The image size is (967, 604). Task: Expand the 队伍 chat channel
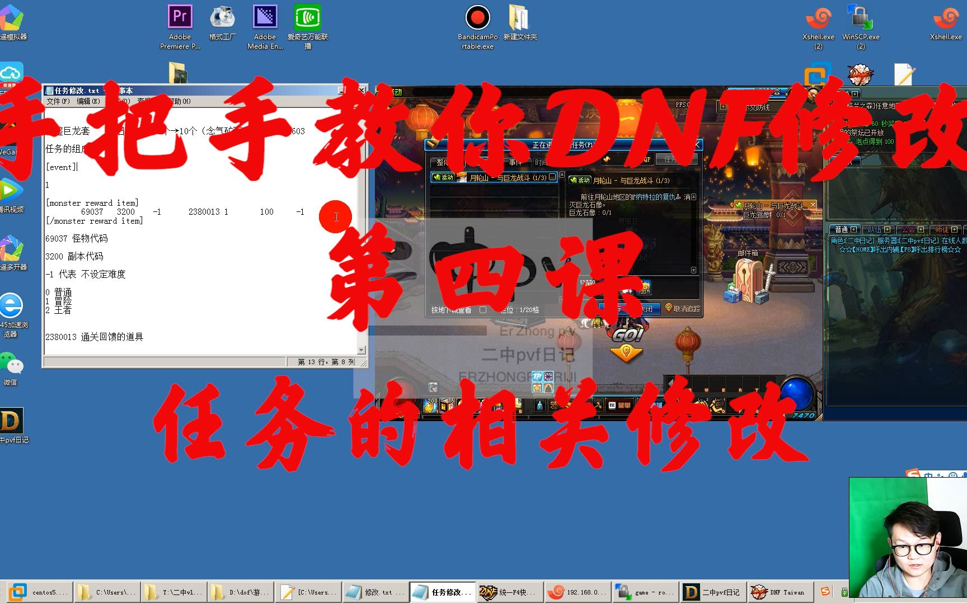(x=887, y=229)
